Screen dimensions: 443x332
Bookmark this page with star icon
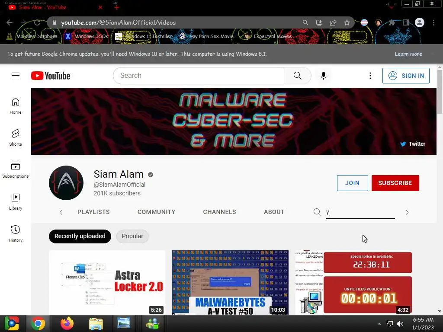coord(347,22)
